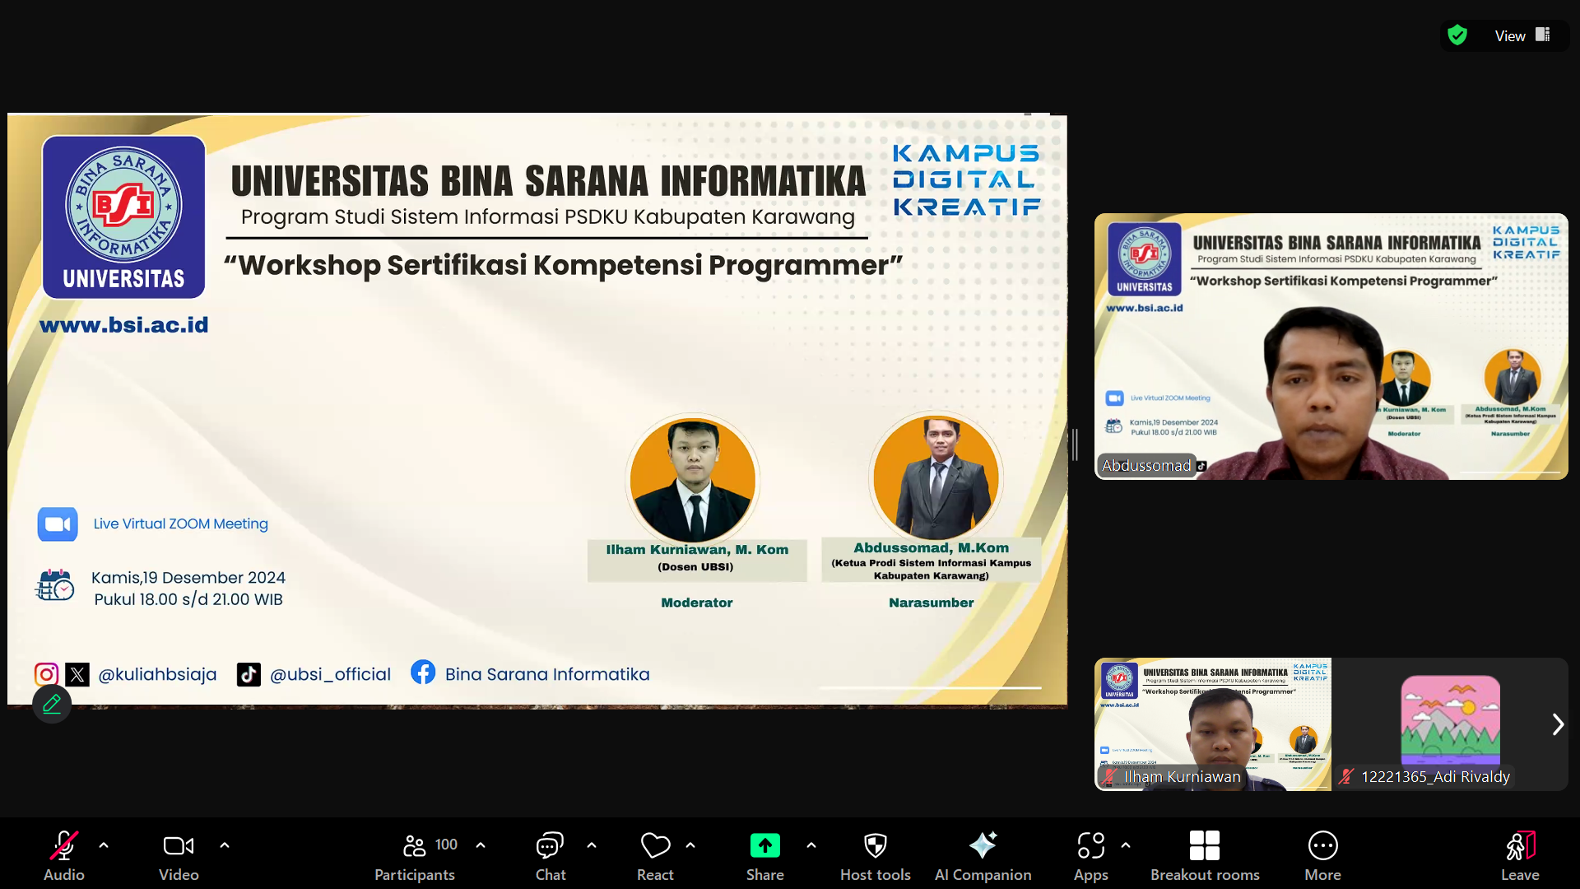Open Host tools shield menu
This screenshot has height=889, width=1580.
[875, 846]
